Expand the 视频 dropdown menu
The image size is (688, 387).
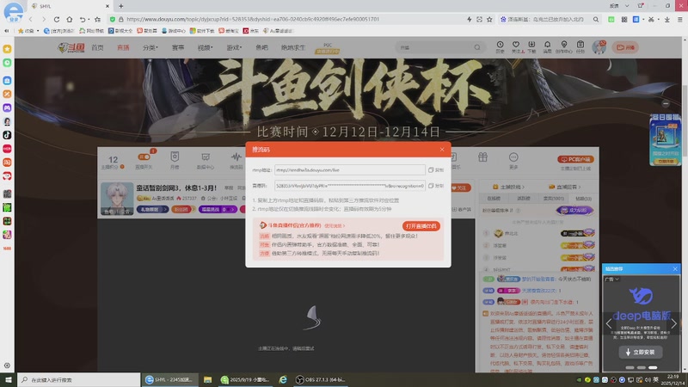(x=205, y=47)
